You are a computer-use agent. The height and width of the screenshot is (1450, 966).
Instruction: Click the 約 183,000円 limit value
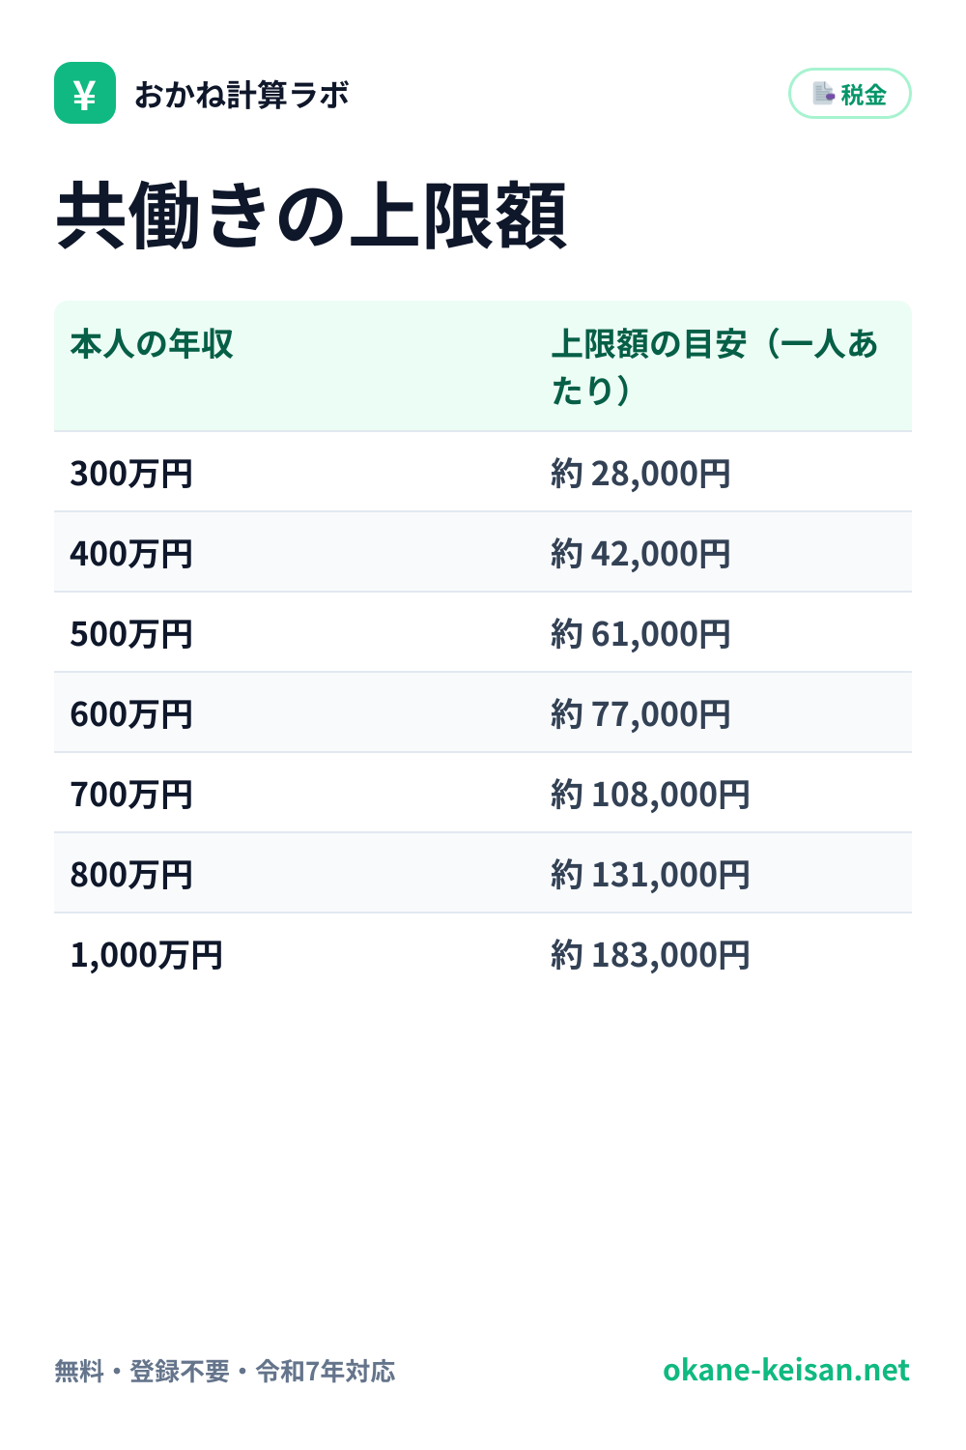[x=650, y=955]
